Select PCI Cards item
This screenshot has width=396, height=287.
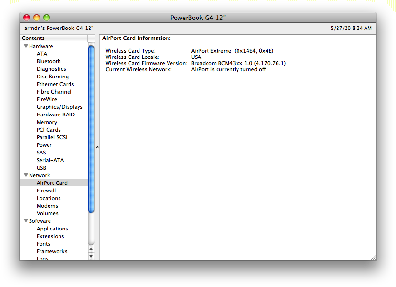tap(49, 130)
